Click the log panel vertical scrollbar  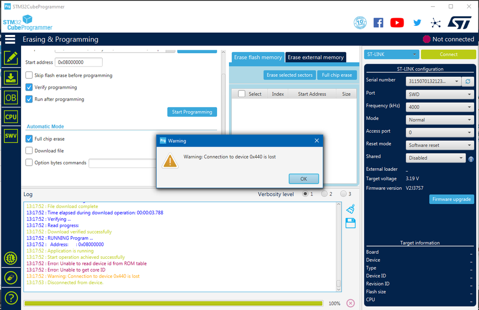[338, 247]
